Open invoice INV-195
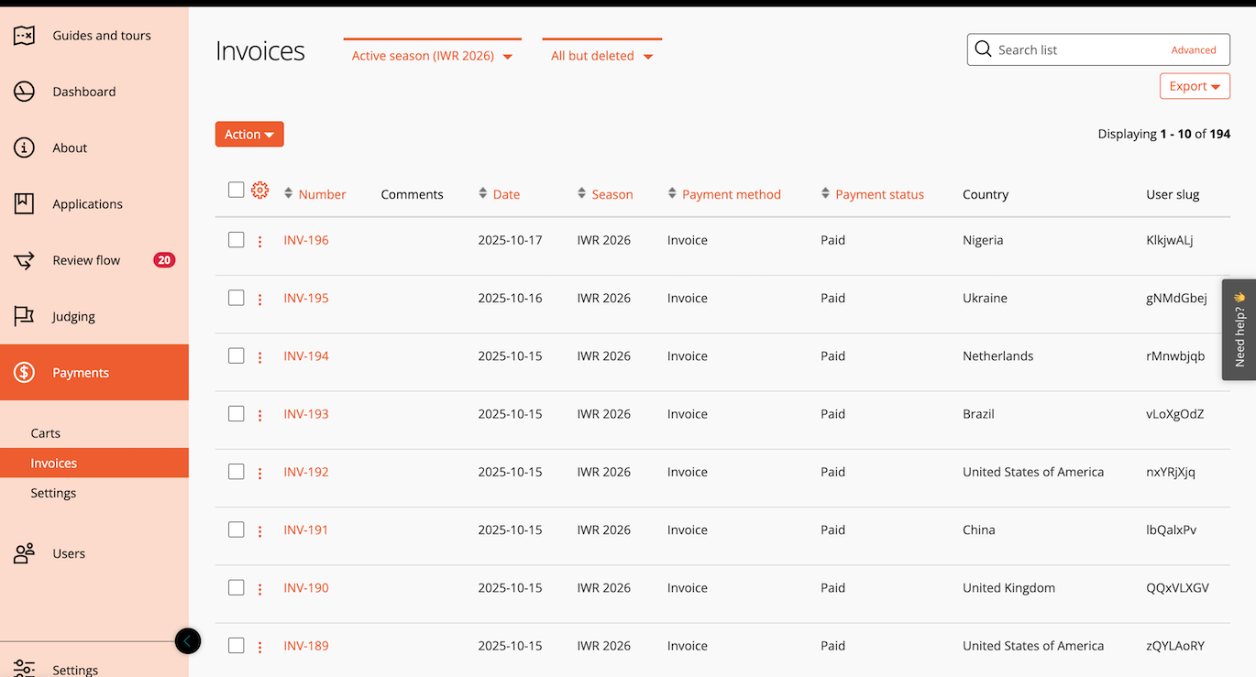The width and height of the screenshot is (1256, 677). point(305,298)
